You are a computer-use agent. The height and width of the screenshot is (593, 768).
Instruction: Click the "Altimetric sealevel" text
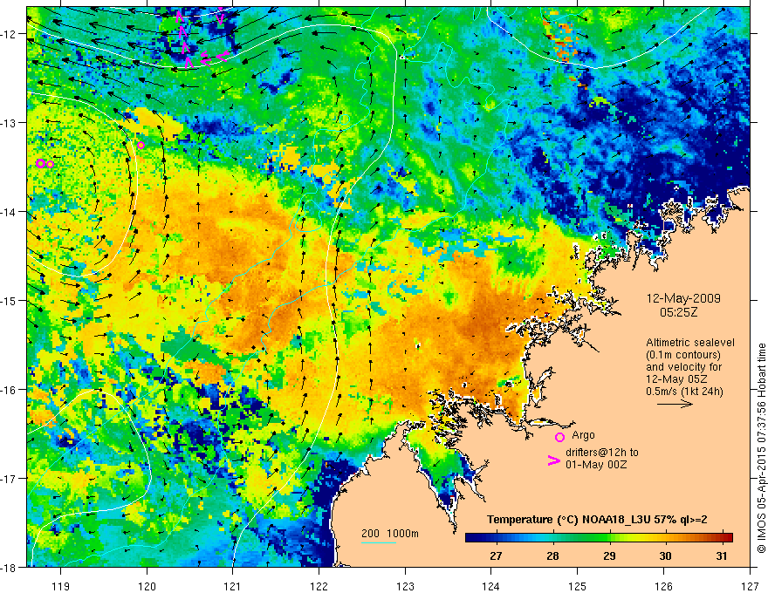tap(690, 343)
